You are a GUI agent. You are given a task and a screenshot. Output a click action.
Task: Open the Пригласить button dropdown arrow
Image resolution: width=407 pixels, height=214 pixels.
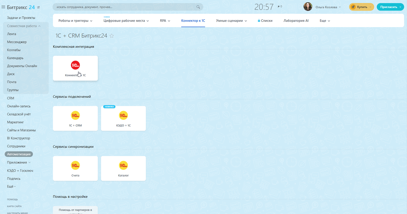[x=400, y=7]
